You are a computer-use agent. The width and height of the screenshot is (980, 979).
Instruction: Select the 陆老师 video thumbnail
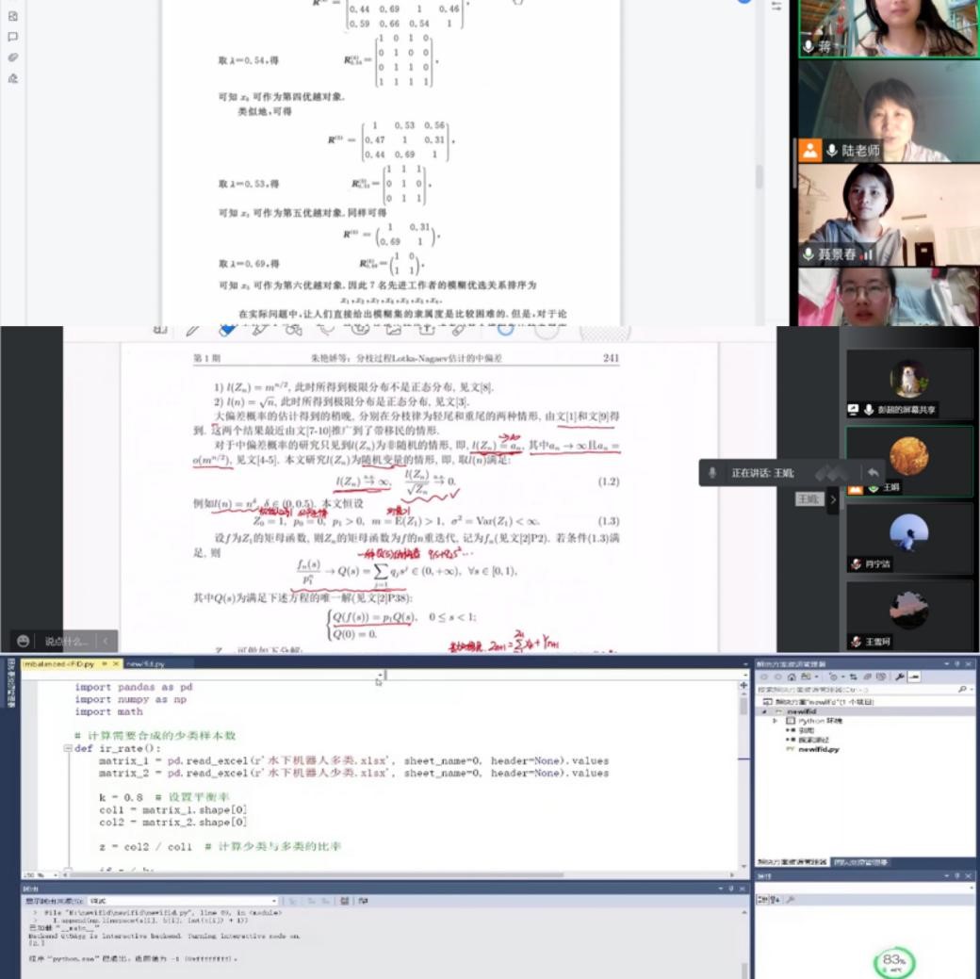[x=889, y=111]
